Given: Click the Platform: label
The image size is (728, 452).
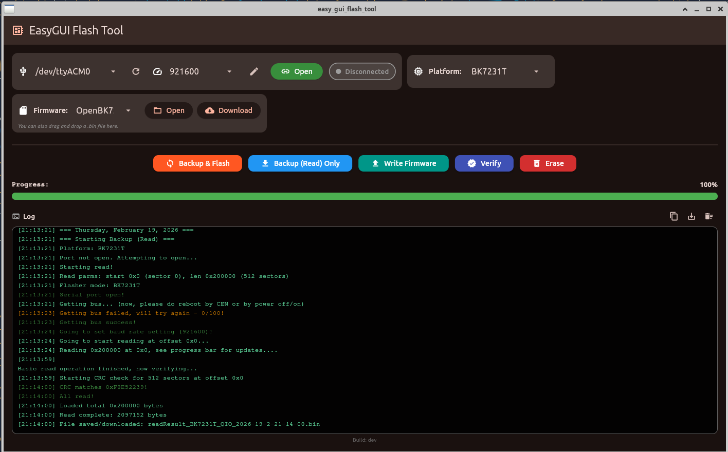Looking at the screenshot, I should pos(445,71).
